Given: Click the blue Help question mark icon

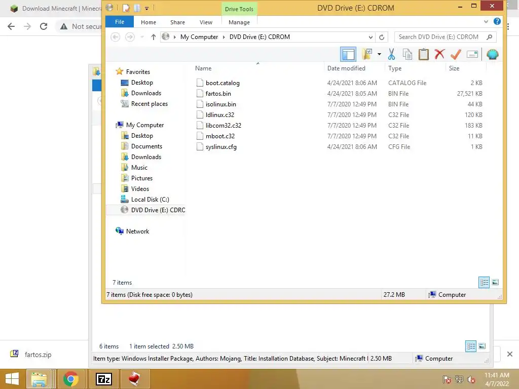Looking at the screenshot, I should (x=497, y=21).
